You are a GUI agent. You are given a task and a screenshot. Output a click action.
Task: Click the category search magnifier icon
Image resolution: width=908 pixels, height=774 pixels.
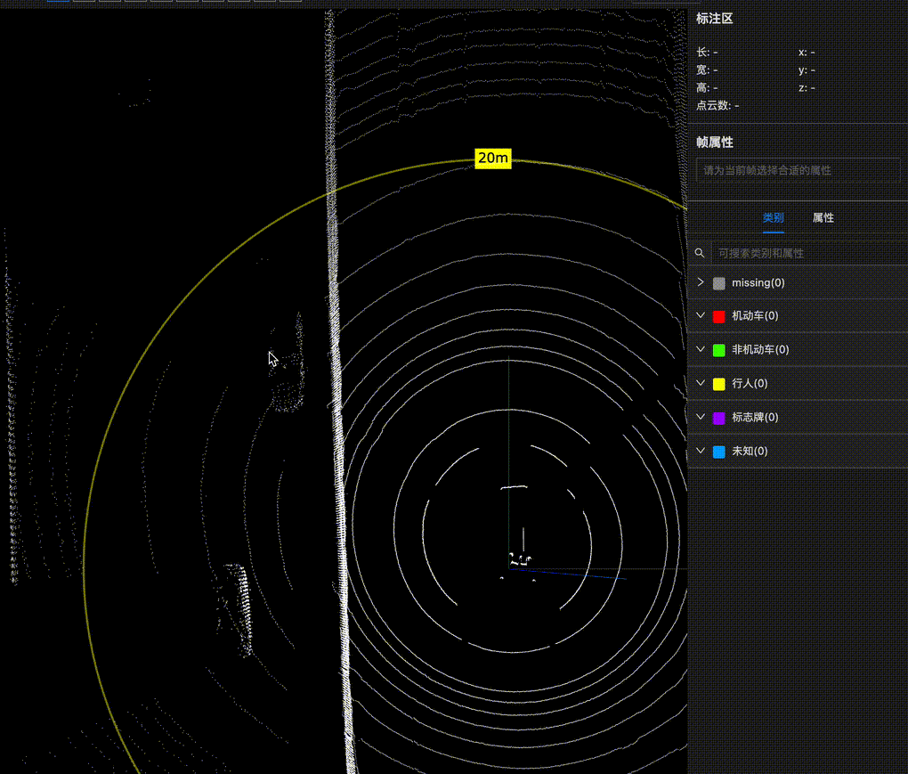click(x=700, y=253)
